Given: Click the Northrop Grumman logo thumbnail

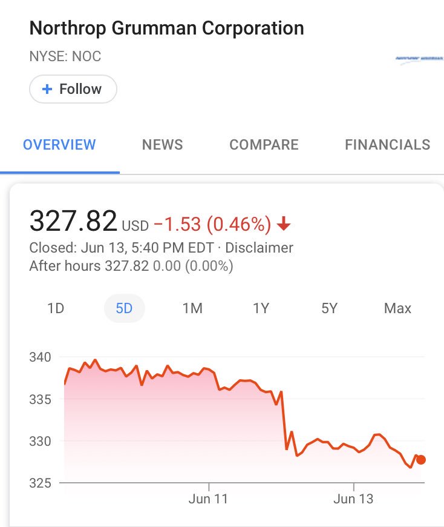Looking at the screenshot, I should pyautogui.click(x=419, y=59).
